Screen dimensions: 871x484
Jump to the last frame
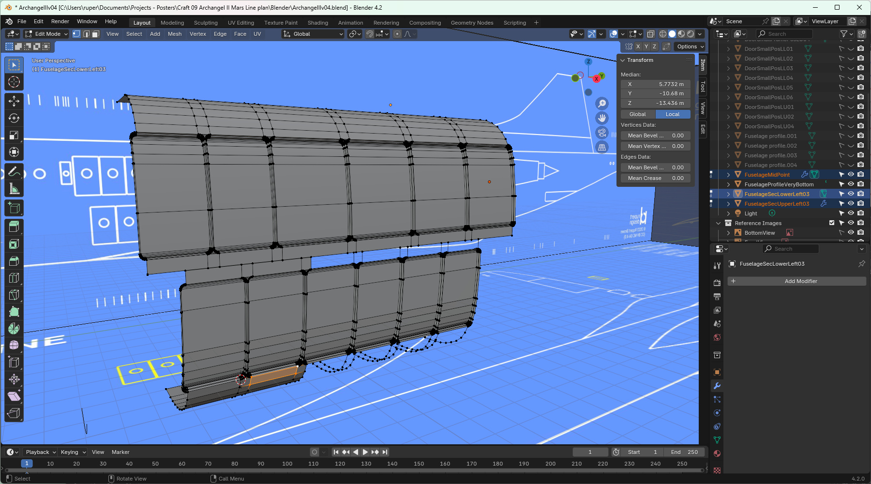[x=385, y=452]
